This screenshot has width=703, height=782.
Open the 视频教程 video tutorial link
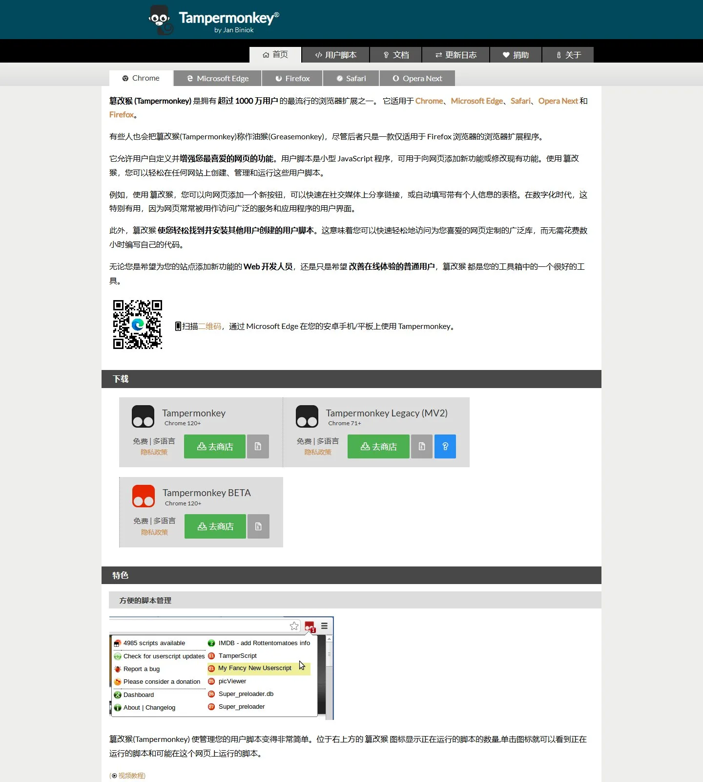click(x=131, y=776)
